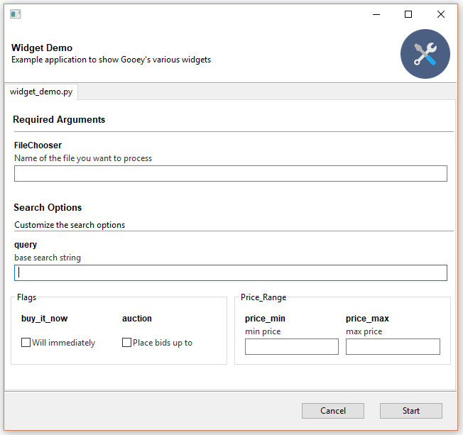
Task: Close the Widget Demo window
Action: pos(441,14)
